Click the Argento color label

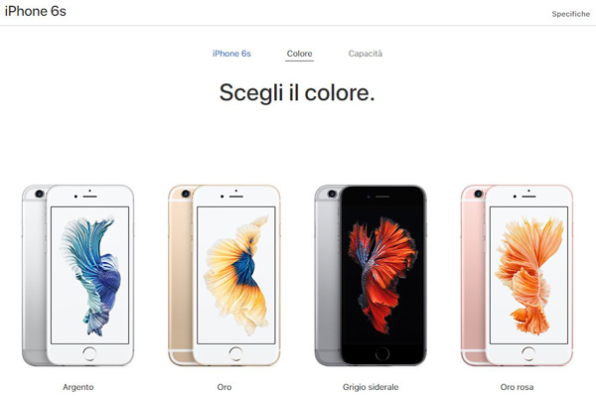(x=77, y=387)
